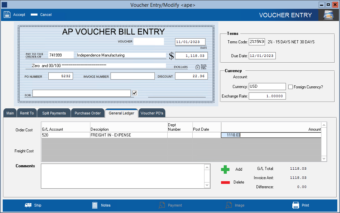Switch to the Main tab
Screen dimensions: 340x213
point(9,113)
